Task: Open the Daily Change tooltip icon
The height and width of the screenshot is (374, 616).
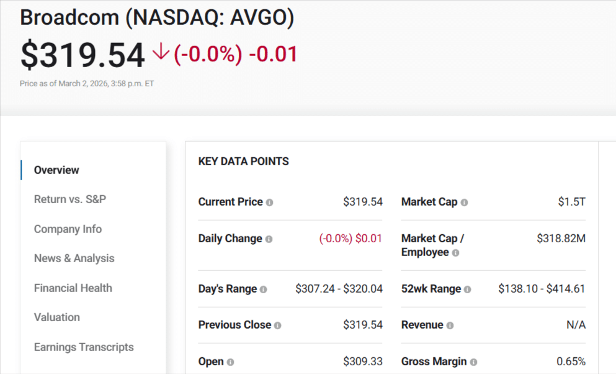Action: 270,239
